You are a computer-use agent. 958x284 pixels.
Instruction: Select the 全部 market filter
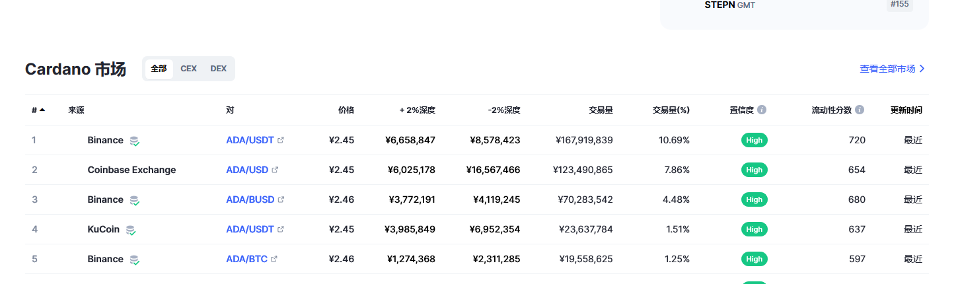click(x=159, y=69)
